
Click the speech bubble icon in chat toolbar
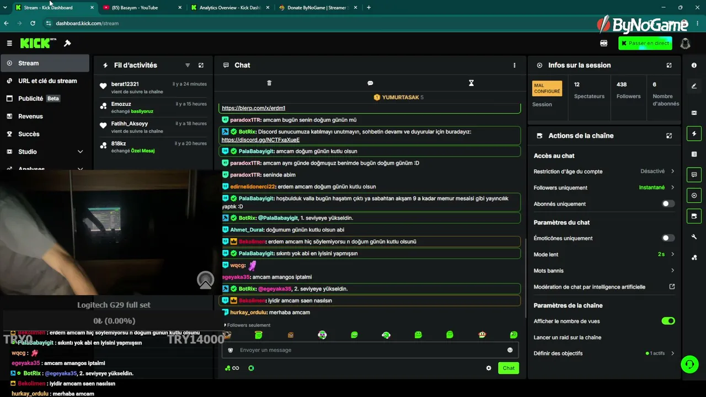pyautogui.click(x=370, y=83)
